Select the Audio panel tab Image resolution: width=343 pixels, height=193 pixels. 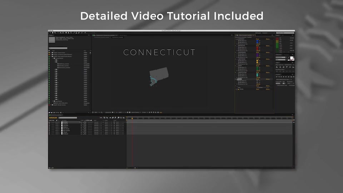pyautogui.click(x=278, y=35)
